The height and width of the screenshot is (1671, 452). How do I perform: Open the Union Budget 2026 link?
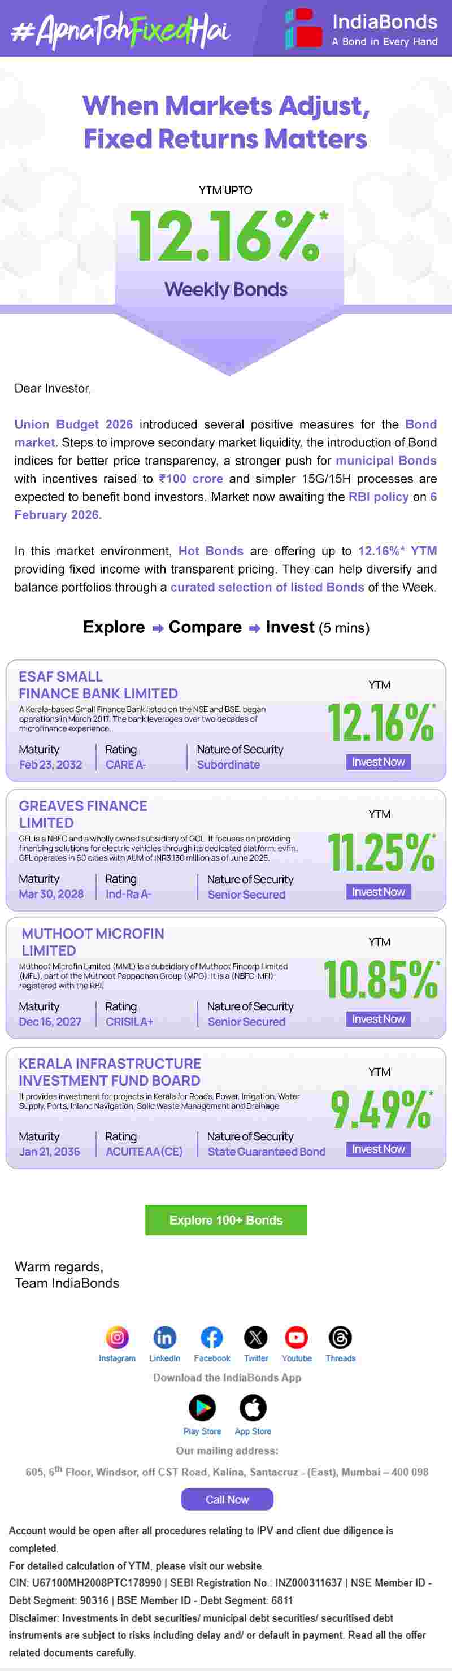(73, 424)
